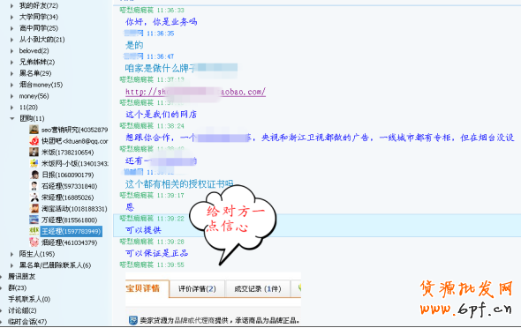Open 淘宝活动 contact avatar
Screen dimensions: 521x328
[x=34, y=209]
